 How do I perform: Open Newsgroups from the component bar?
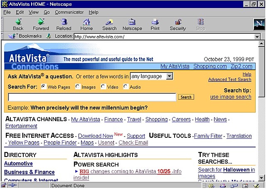click(234, 186)
